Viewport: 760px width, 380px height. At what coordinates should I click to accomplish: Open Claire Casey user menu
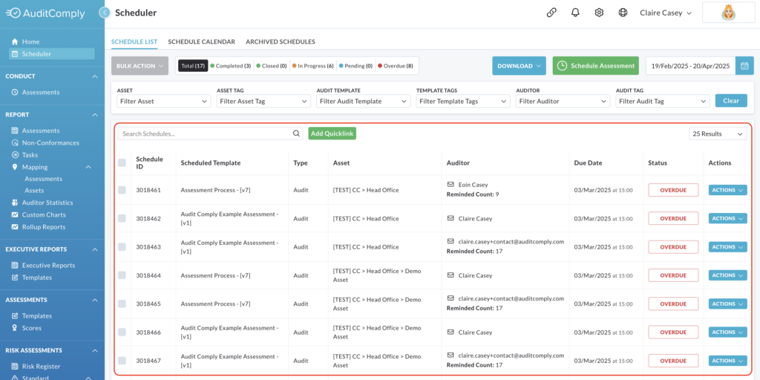(666, 13)
